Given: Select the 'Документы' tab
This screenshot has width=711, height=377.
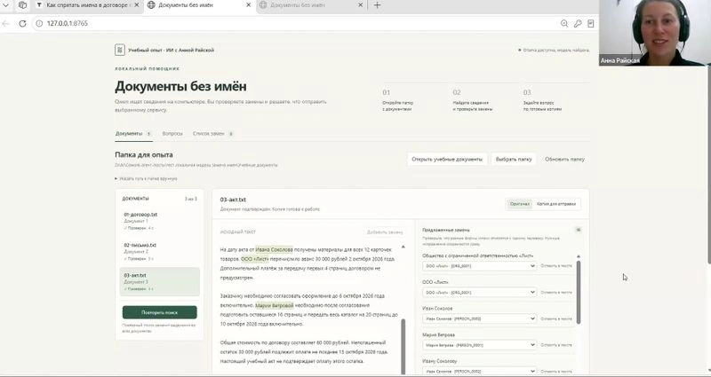Looking at the screenshot, I should [133, 134].
